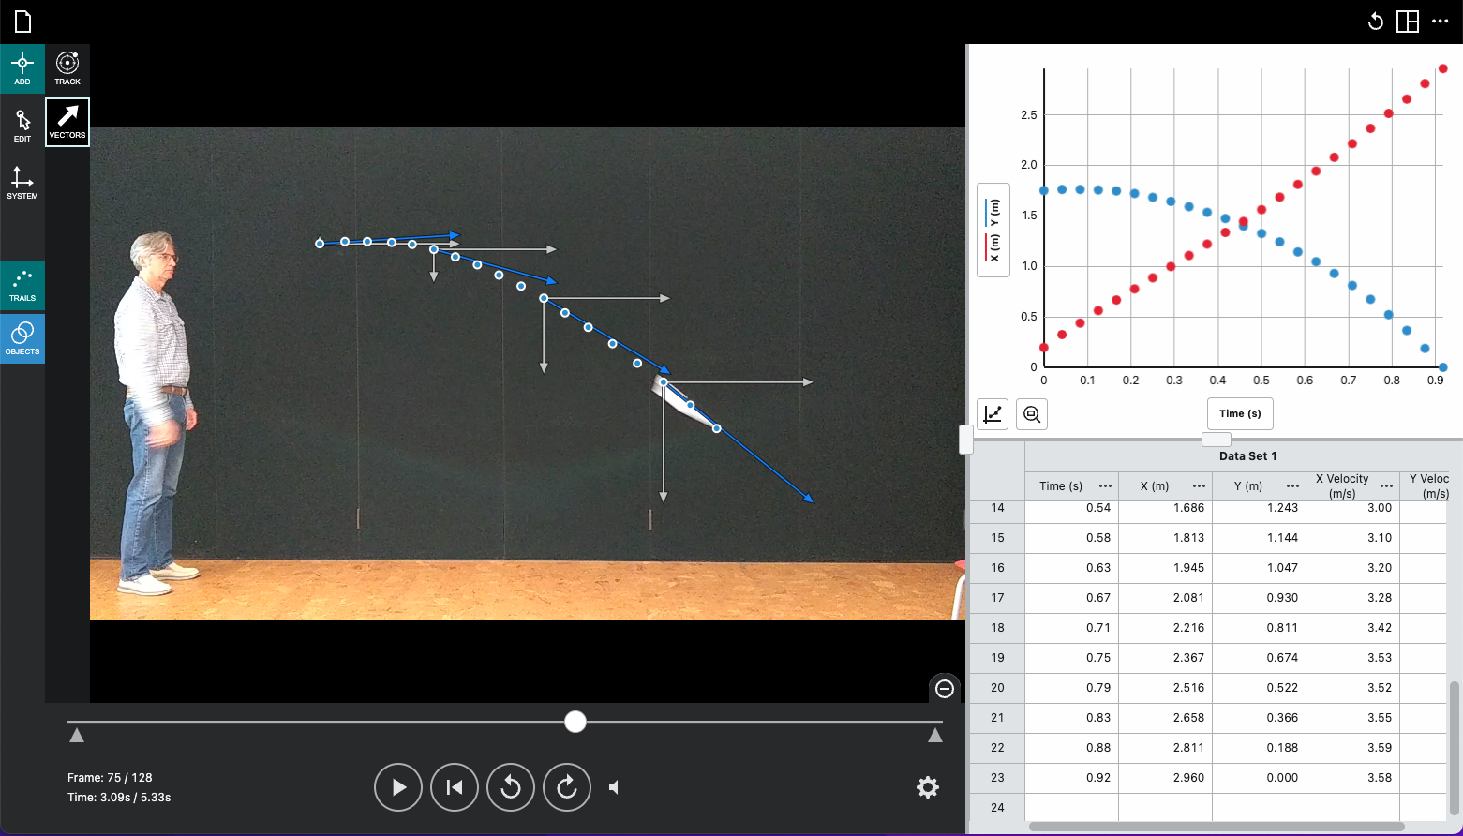
Task: Toggle the Trails display
Action: click(x=22, y=285)
